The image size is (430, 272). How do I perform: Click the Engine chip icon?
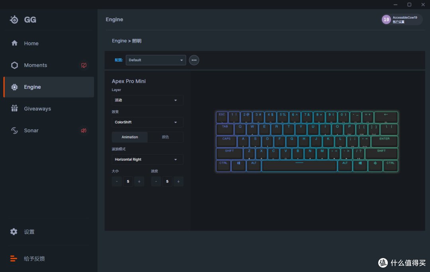point(15,87)
